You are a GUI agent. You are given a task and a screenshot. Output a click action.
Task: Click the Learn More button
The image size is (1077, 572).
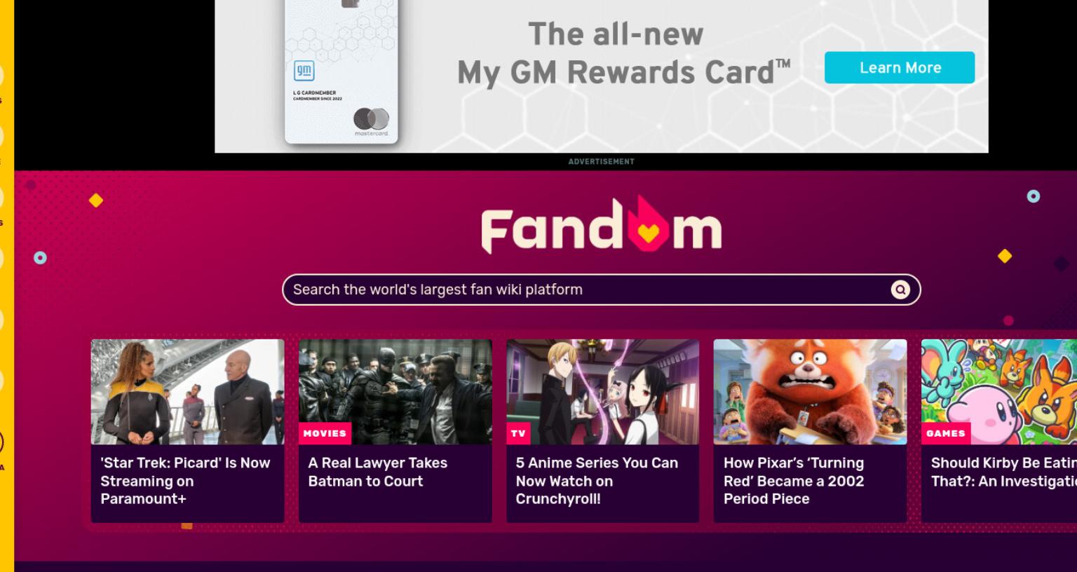click(900, 67)
